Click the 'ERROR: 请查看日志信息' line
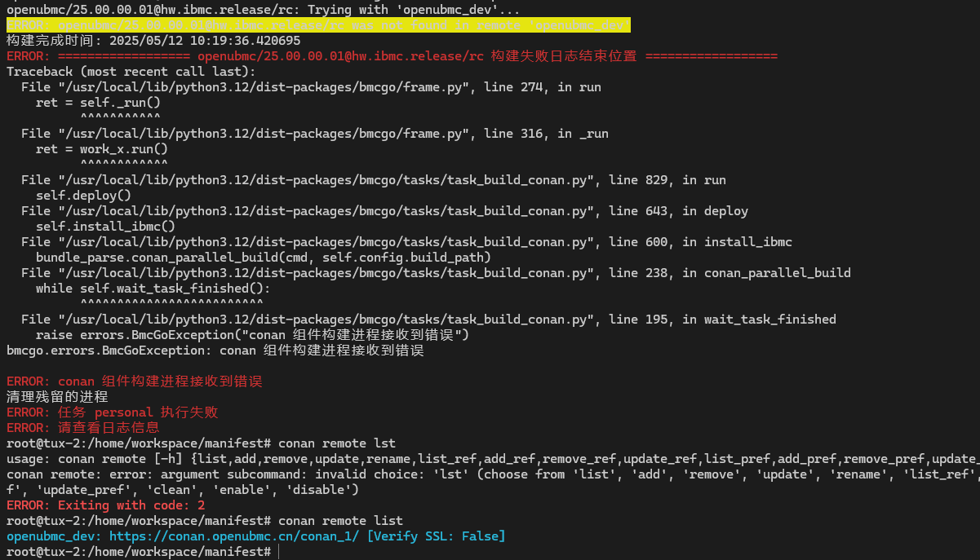 coord(82,428)
